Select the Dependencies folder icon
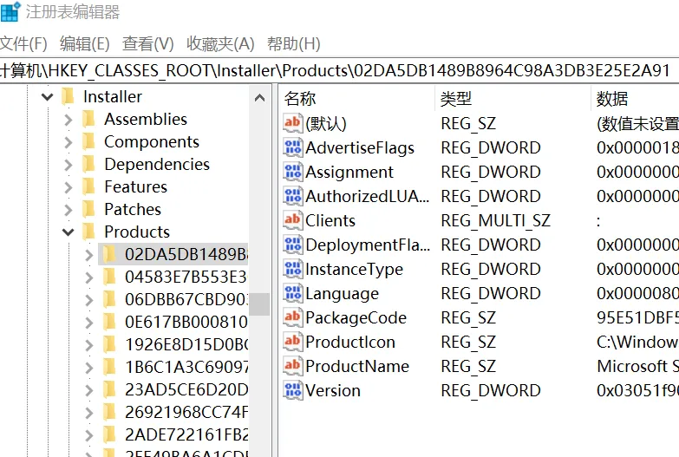Viewport: 679px width, 457px height. (88, 164)
